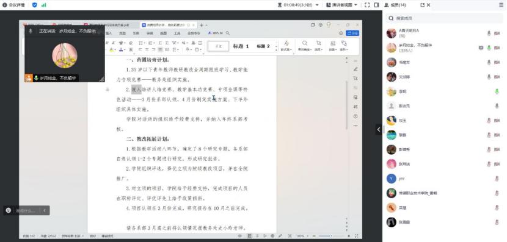Toggle microphone for member A青天明月A

coord(489,34)
